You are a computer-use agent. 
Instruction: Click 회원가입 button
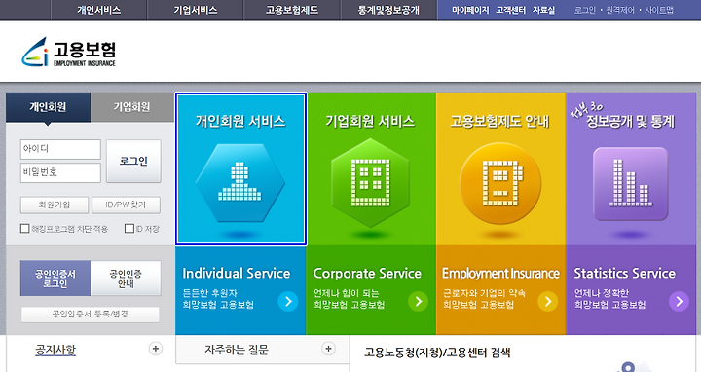point(55,205)
